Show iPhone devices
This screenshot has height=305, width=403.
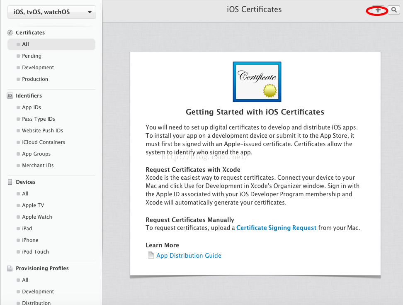point(30,240)
